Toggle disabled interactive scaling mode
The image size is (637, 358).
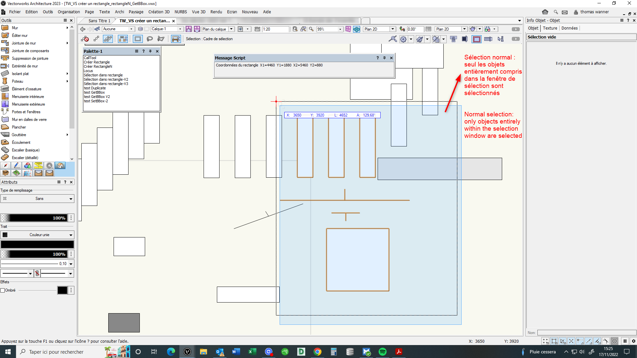tap(85, 39)
